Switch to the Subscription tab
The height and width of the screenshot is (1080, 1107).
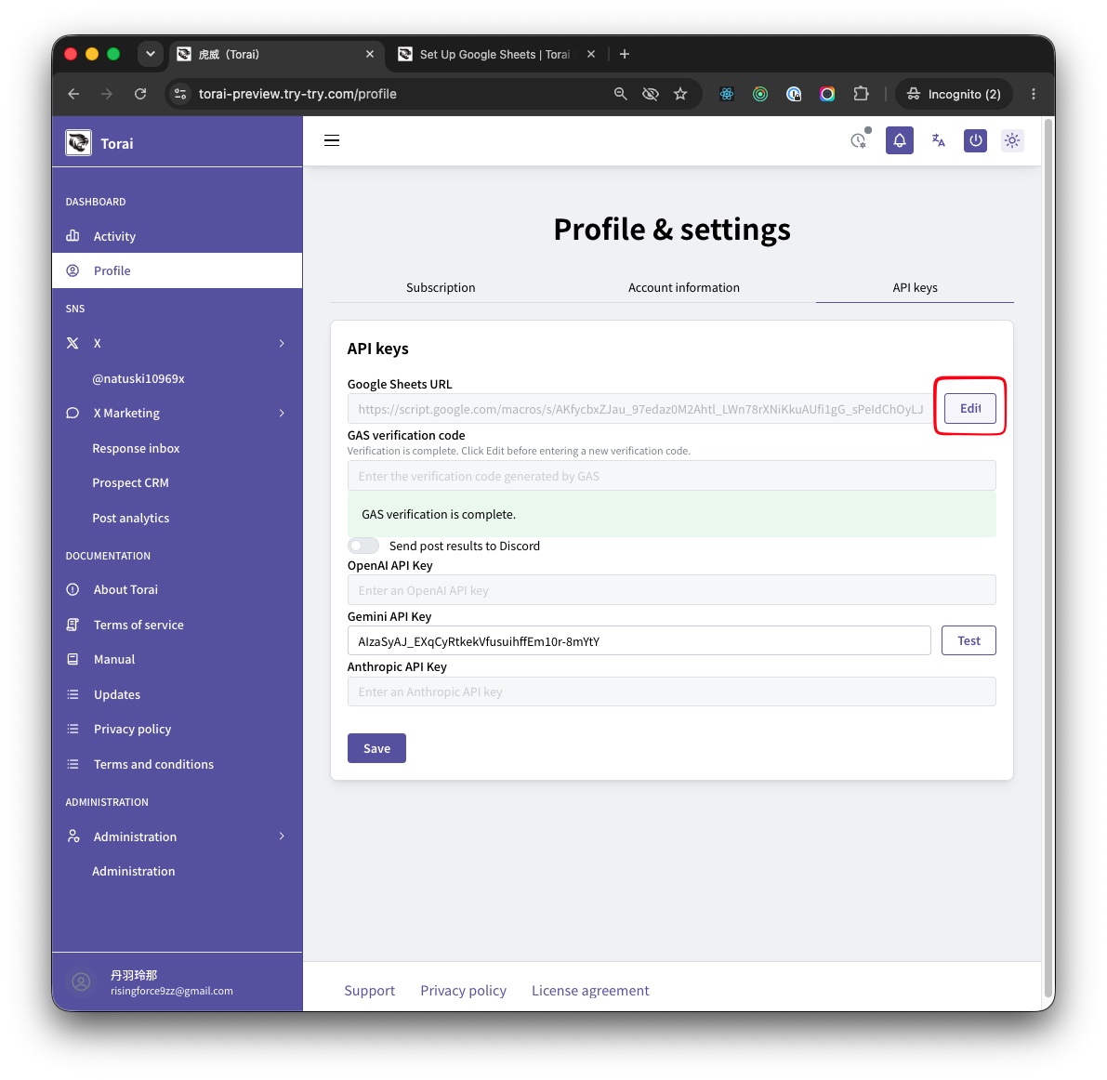click(x=441, y=287)
